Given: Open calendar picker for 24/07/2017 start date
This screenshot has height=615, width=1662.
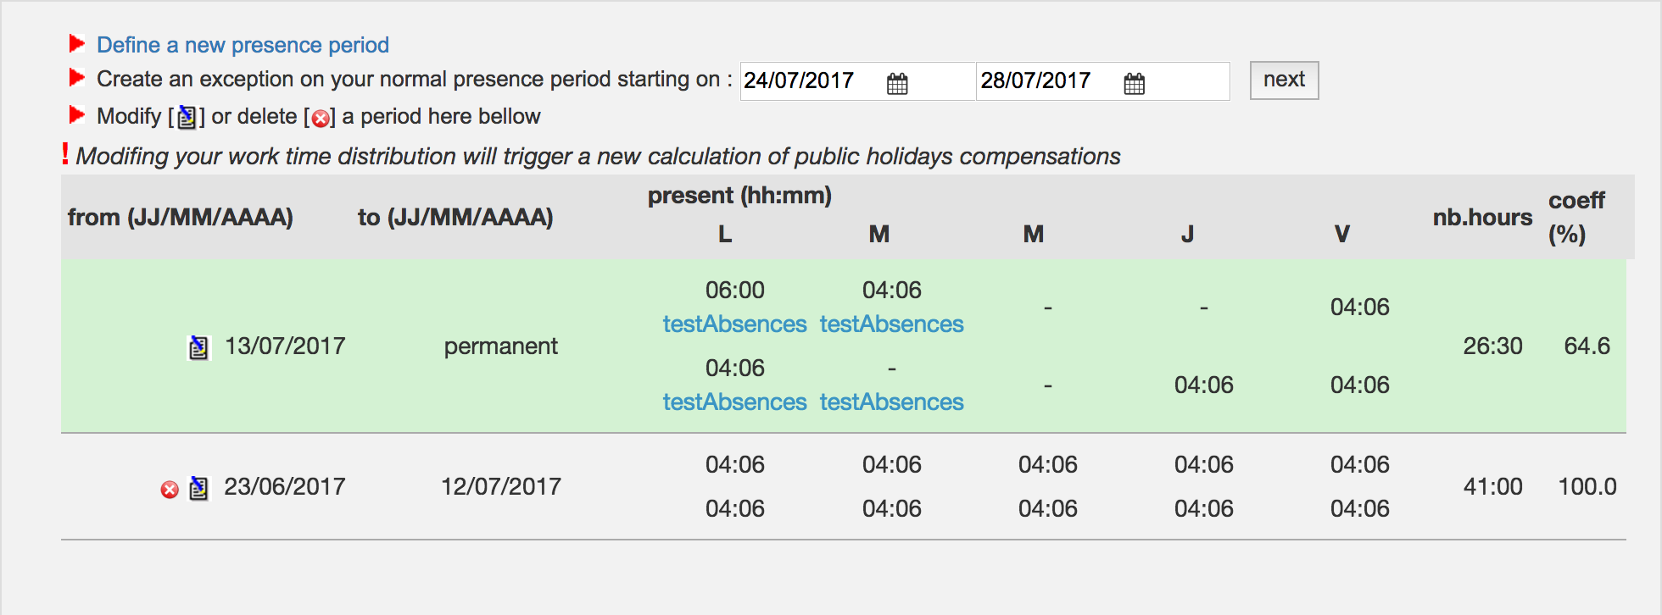Looking at the screenshot, I should (x=897, y=83).
